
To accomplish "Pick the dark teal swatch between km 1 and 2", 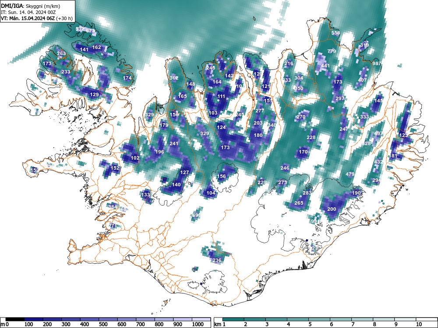I will click(x=233, y=319).
